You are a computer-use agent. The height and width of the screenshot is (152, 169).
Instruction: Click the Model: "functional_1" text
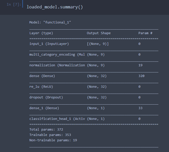(50, 22)
